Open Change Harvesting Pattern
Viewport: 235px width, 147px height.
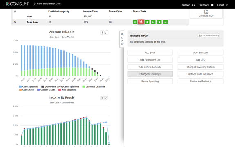[x=201, y=67]
